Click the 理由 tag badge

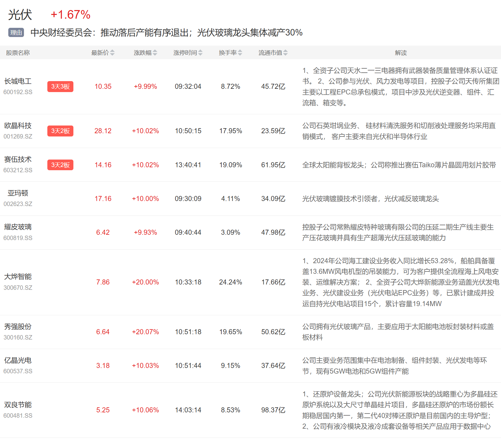[16, 33]
